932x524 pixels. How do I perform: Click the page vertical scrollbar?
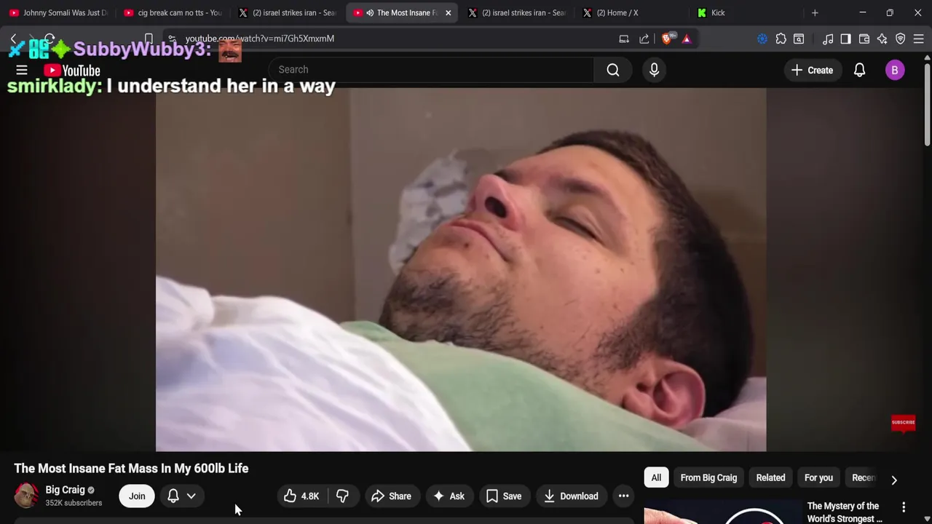point(927,105)
